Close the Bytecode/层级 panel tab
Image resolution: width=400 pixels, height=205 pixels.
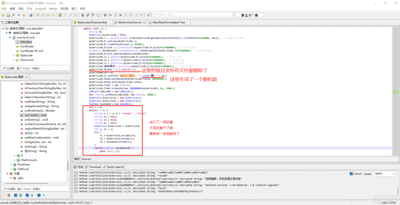pos(26,77)
